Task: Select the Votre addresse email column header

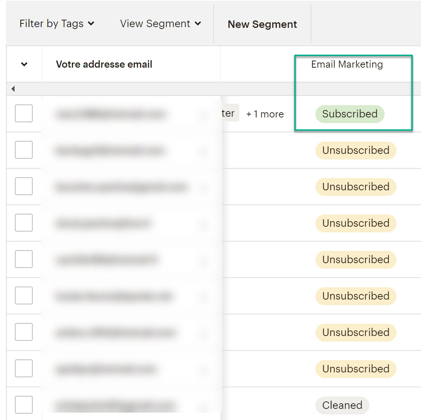Action: click(x=104, y=64)
